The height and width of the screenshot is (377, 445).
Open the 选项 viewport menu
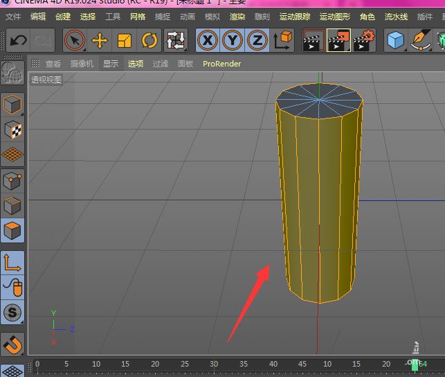[135, 64]
